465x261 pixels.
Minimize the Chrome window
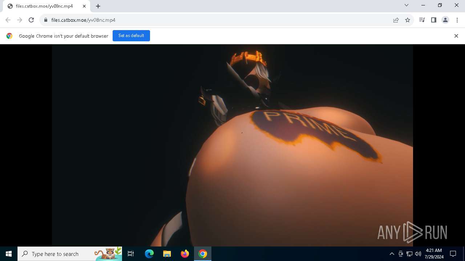(x=423, y=5)
